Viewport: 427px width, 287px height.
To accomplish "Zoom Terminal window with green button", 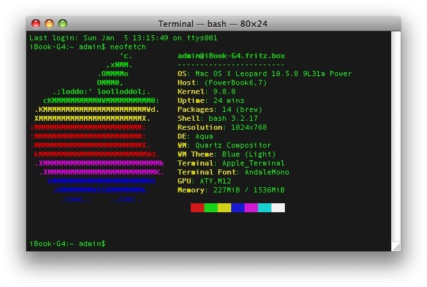I will point(63,24).
